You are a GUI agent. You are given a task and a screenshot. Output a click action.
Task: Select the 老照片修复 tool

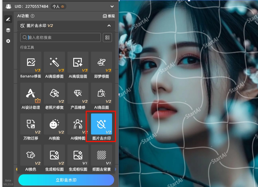point(54,93)
